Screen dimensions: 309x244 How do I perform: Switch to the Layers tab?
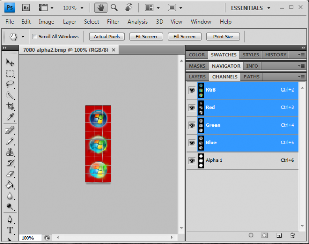click(197, 77)
